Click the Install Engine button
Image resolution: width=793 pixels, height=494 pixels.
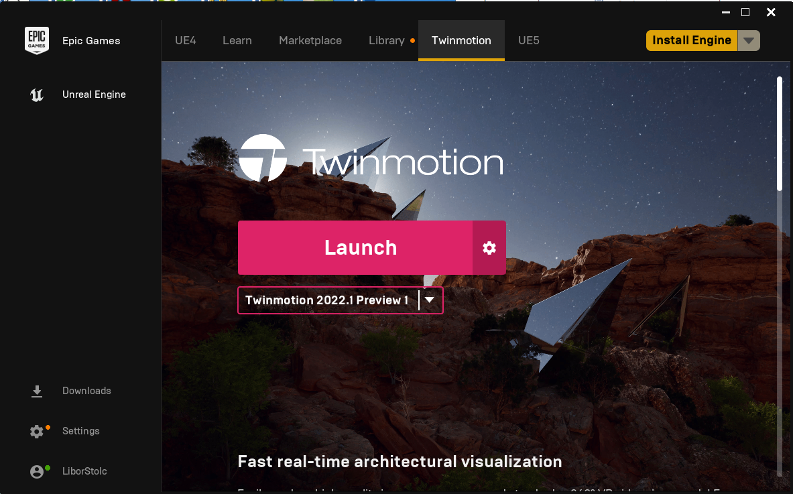pos(692,40)
